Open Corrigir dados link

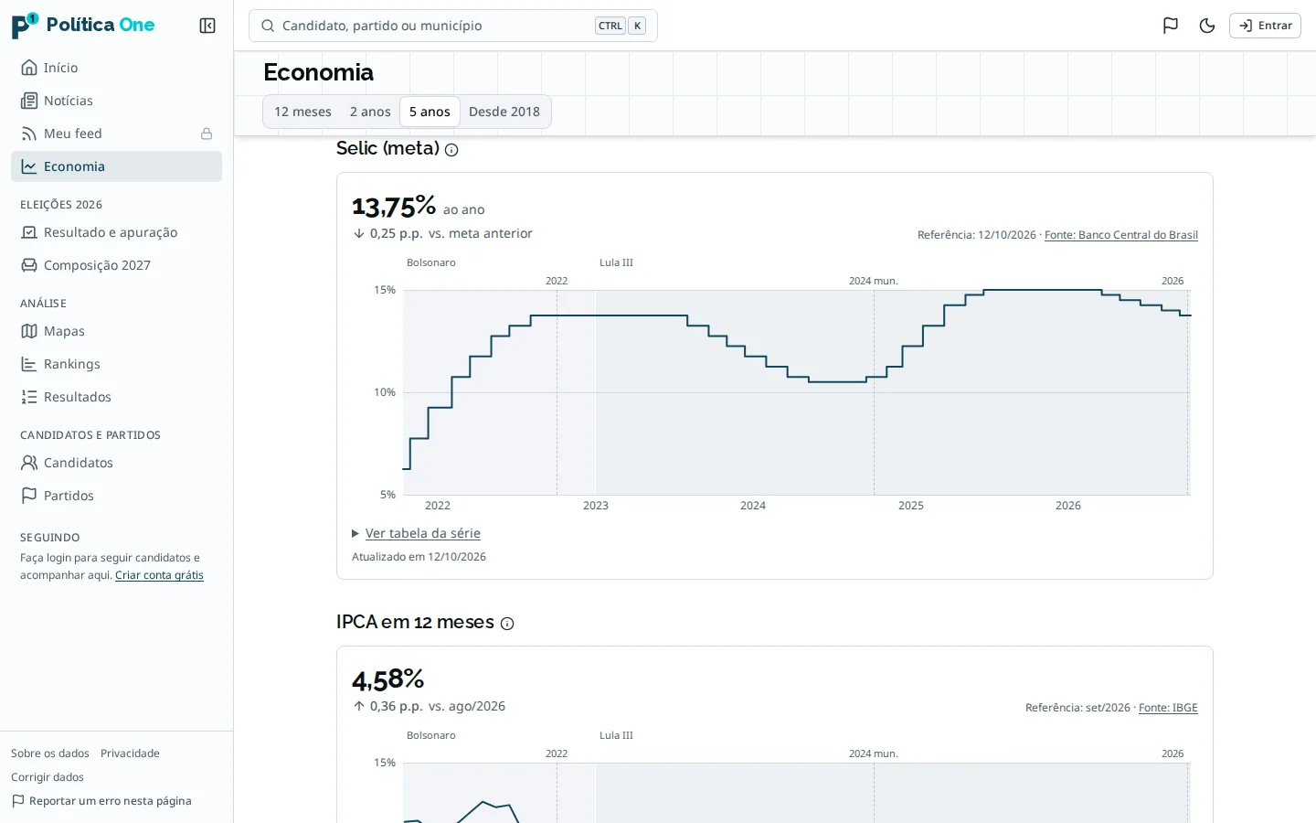point(48,777)
